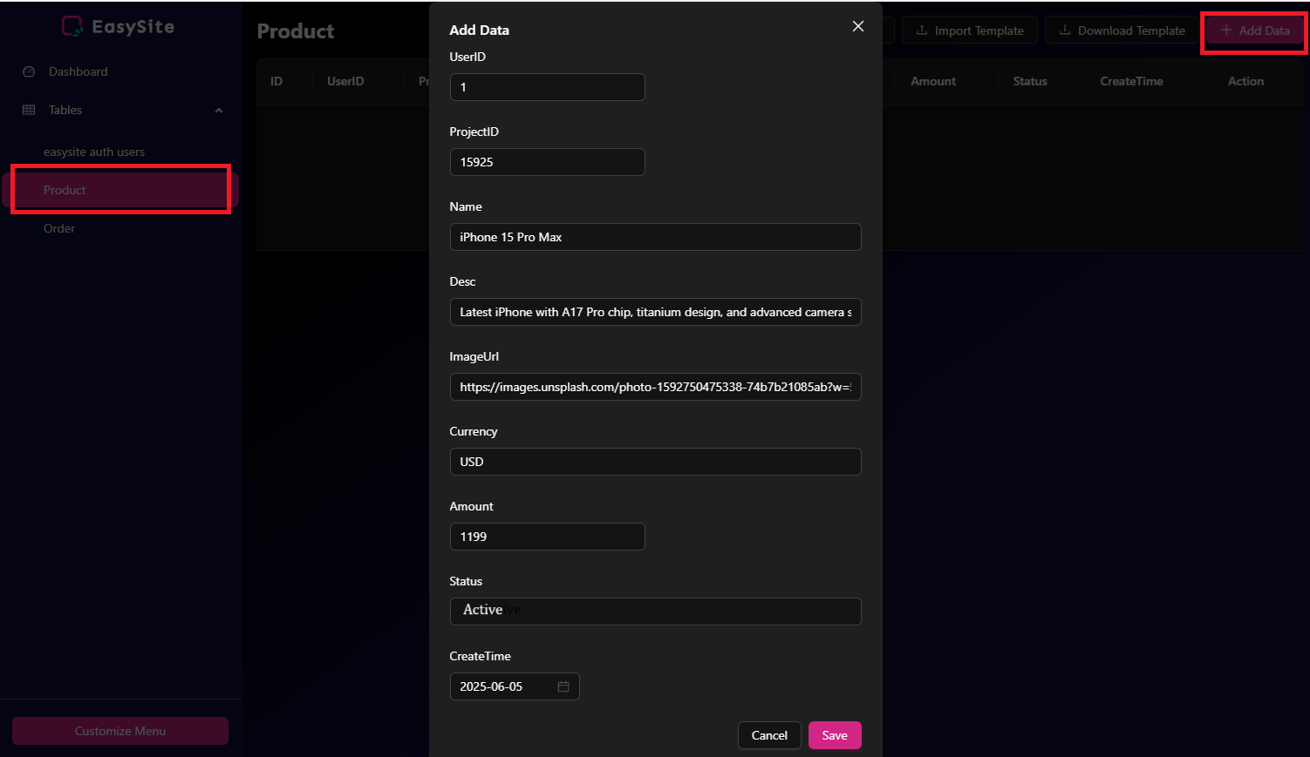1310x757 pixels.
Task: Click the Download Template icon
Action: (1065, 30)
